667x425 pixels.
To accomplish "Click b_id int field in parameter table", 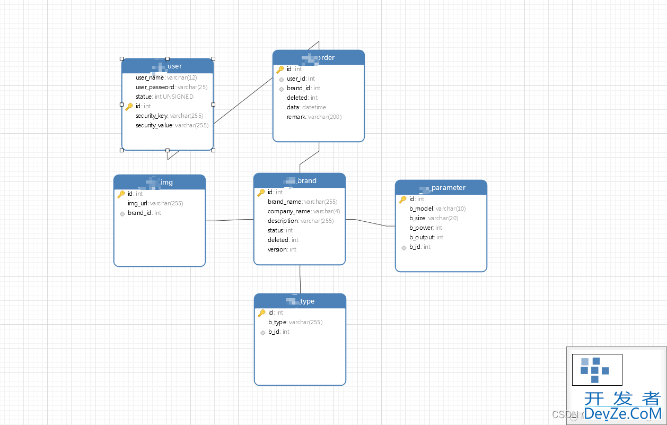I will click(420, 247).
